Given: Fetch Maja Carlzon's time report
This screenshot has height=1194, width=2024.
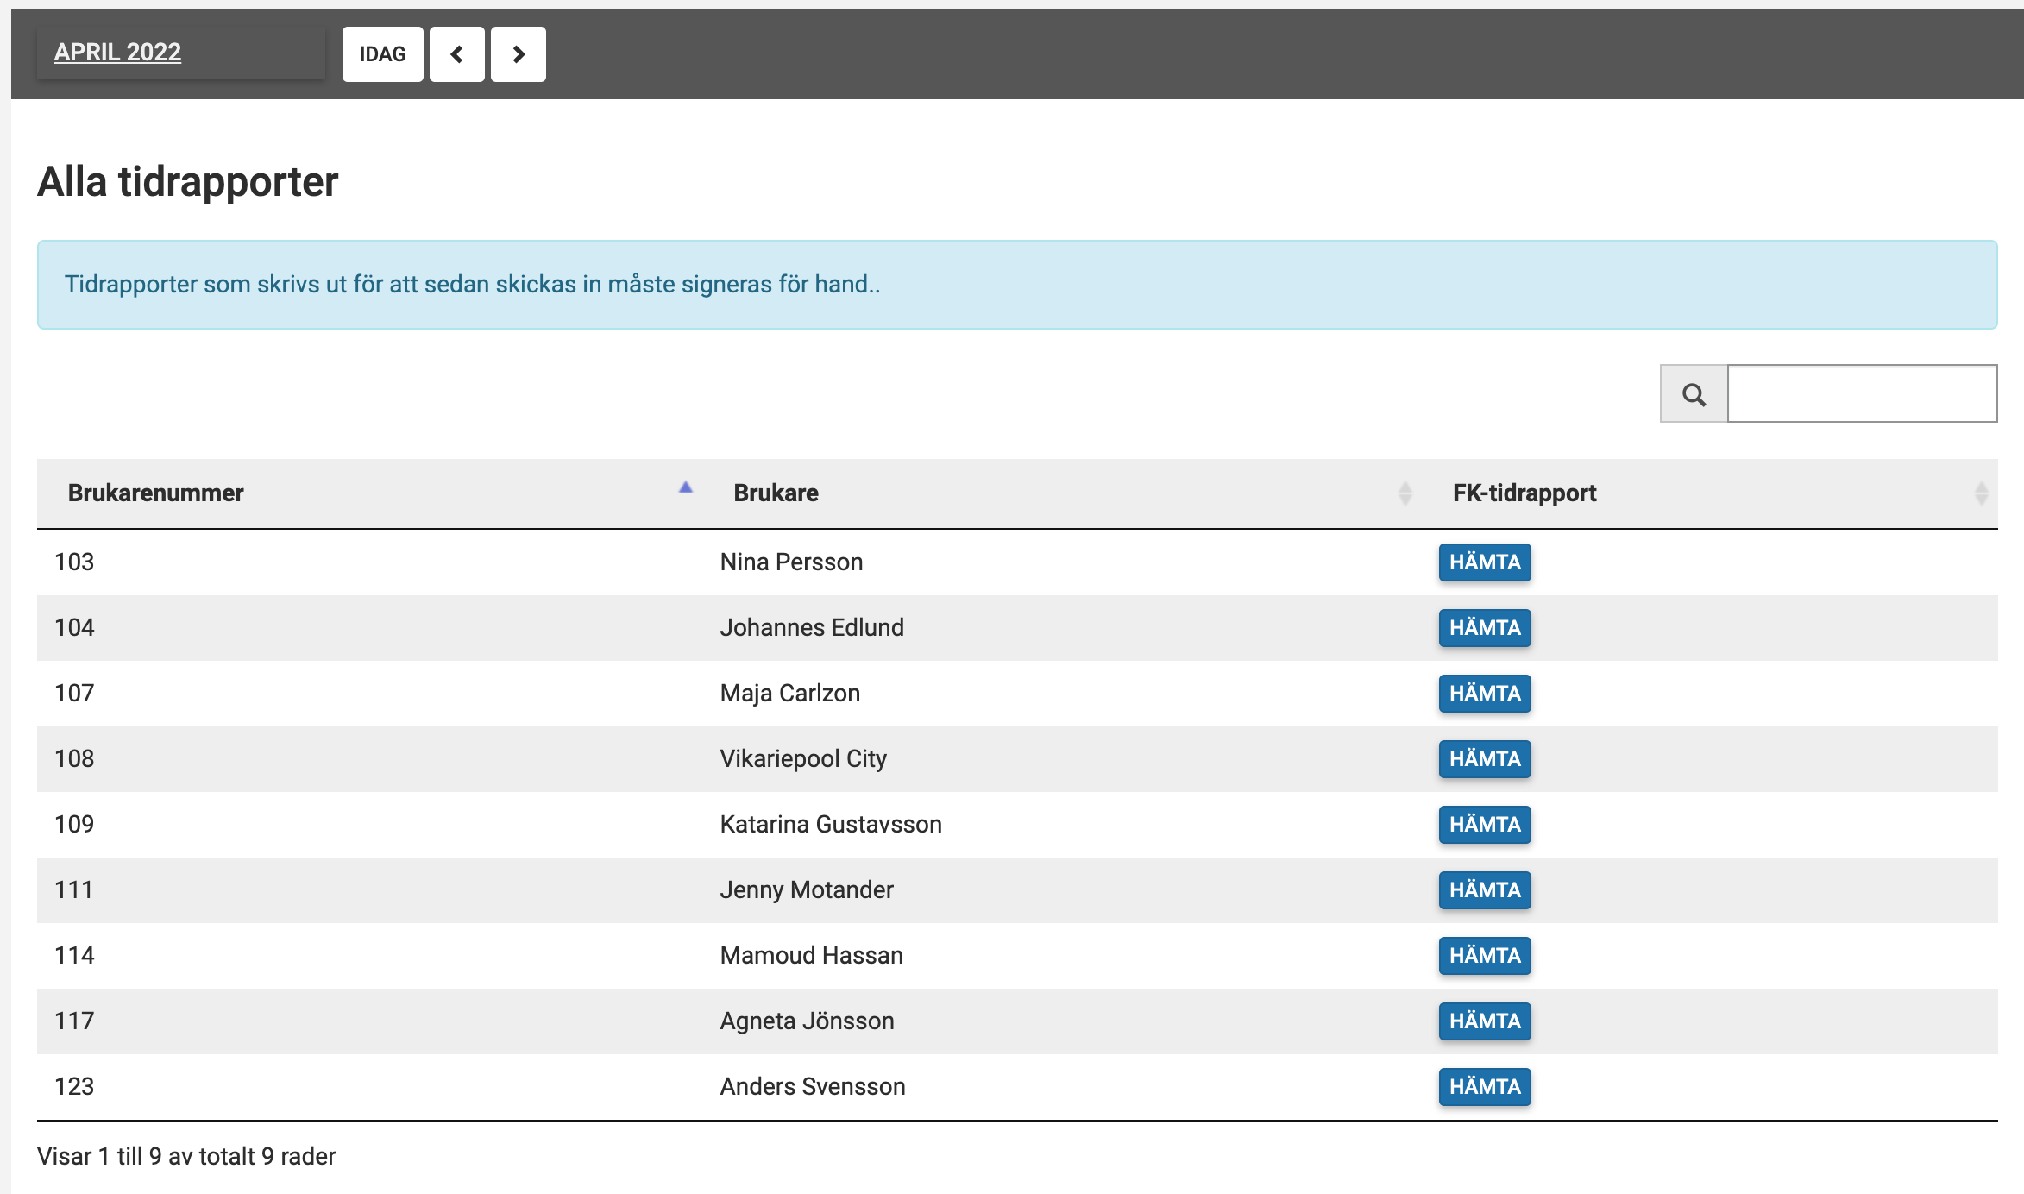Looking at the screenshot, I should pyautogui.click(x=1484, y=694).
